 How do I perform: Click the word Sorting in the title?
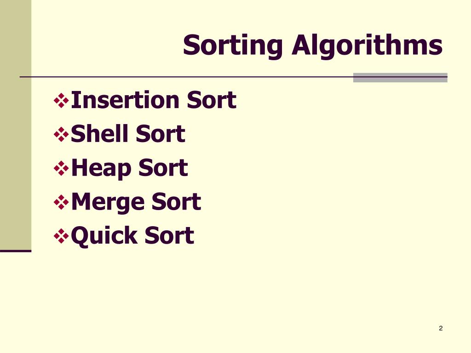[233, 46]
